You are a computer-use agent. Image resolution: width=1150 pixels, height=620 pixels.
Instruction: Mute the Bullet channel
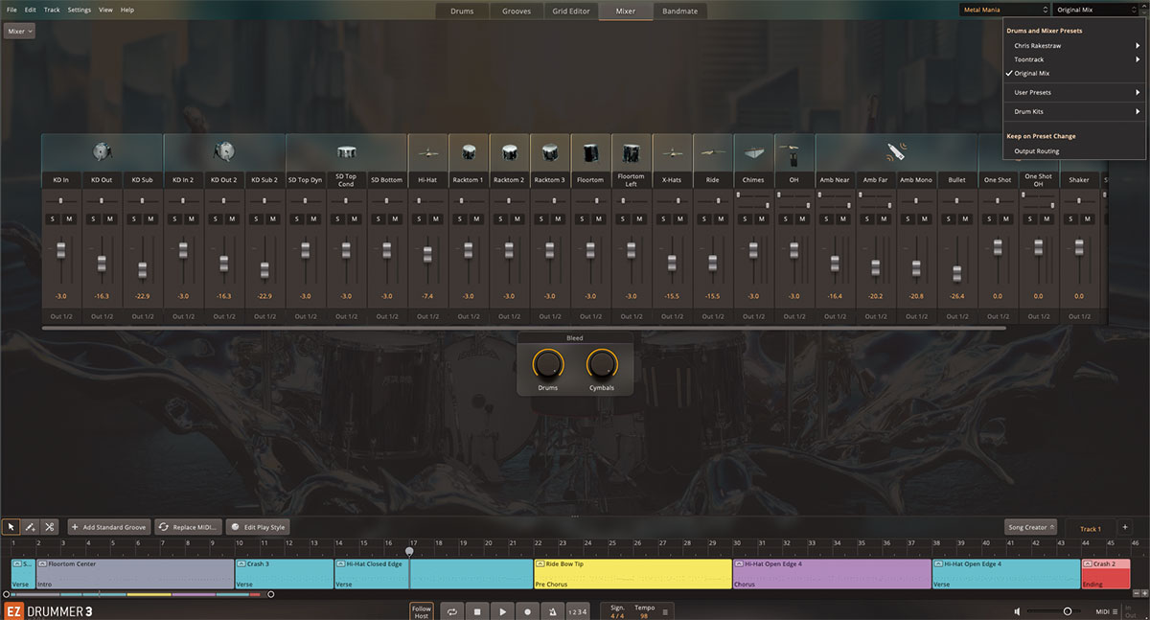tap(965, 218)
